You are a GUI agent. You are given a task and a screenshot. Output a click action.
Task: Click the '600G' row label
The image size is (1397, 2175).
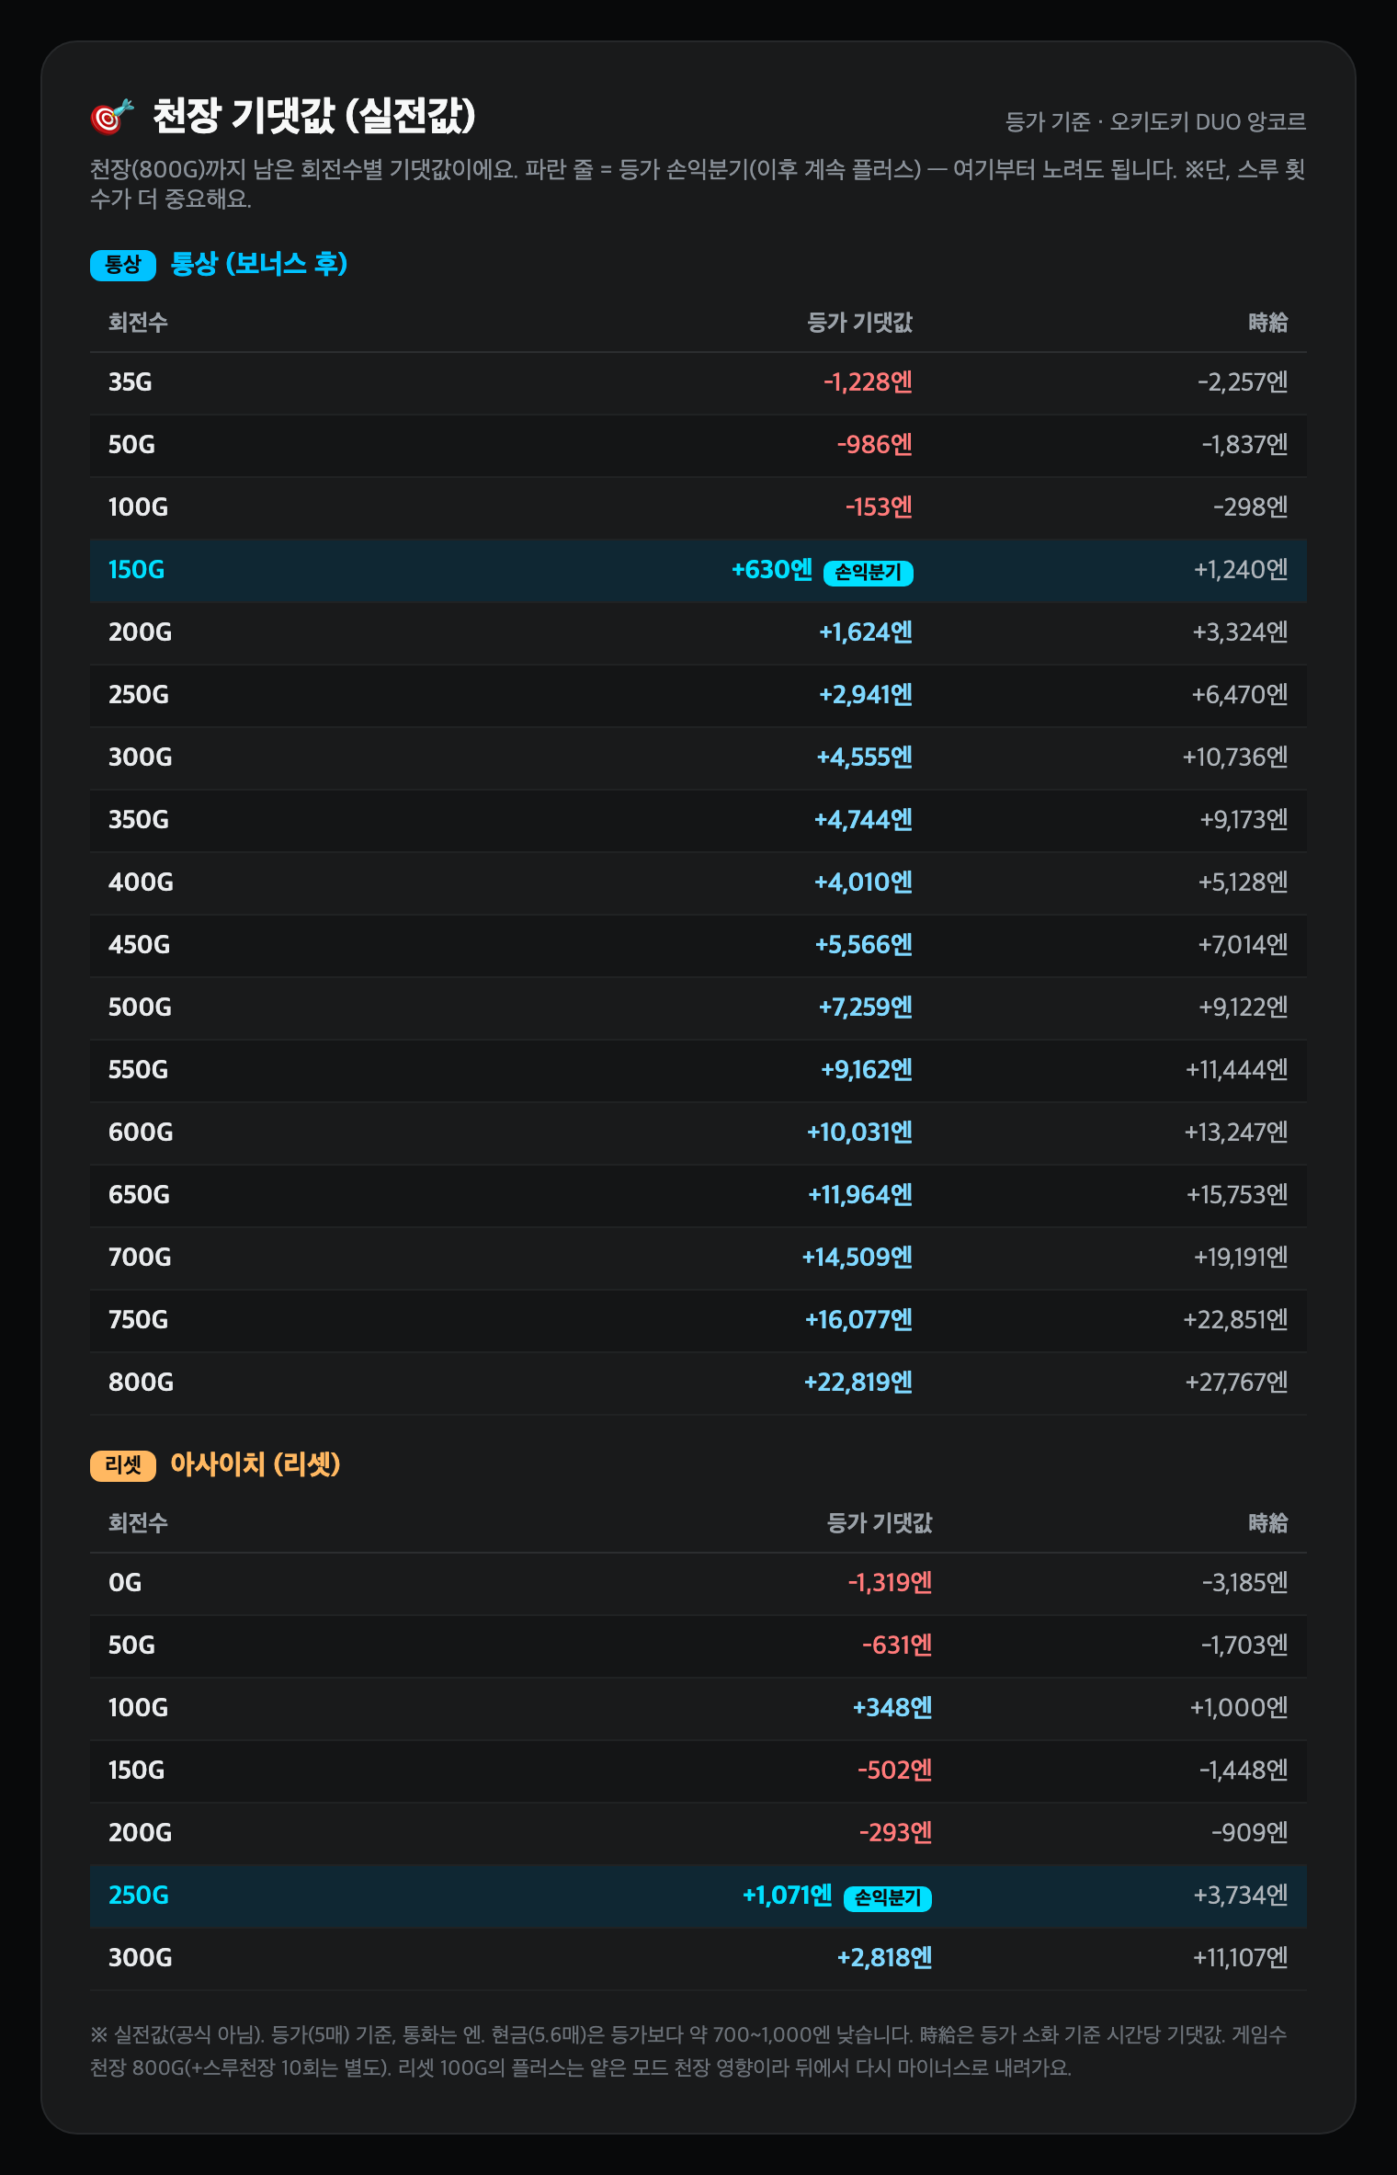click(x=141, y=1133)
